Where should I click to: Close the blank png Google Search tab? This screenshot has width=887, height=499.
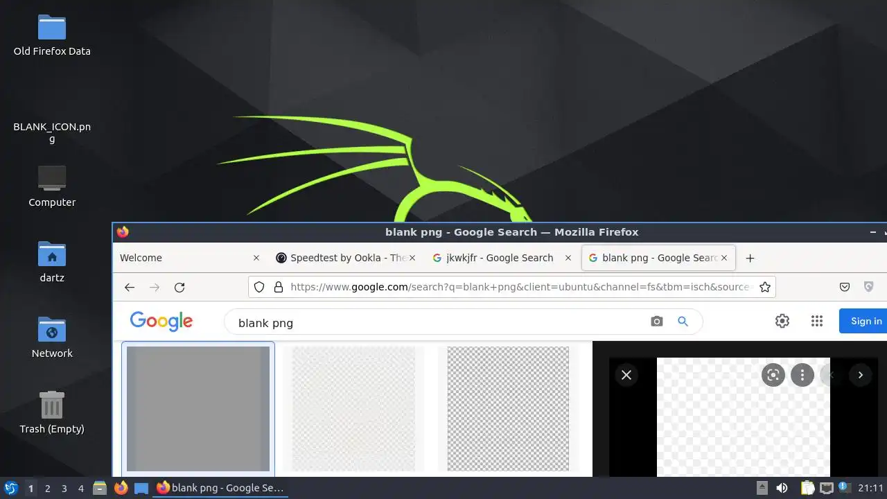[x=724, y=258]
